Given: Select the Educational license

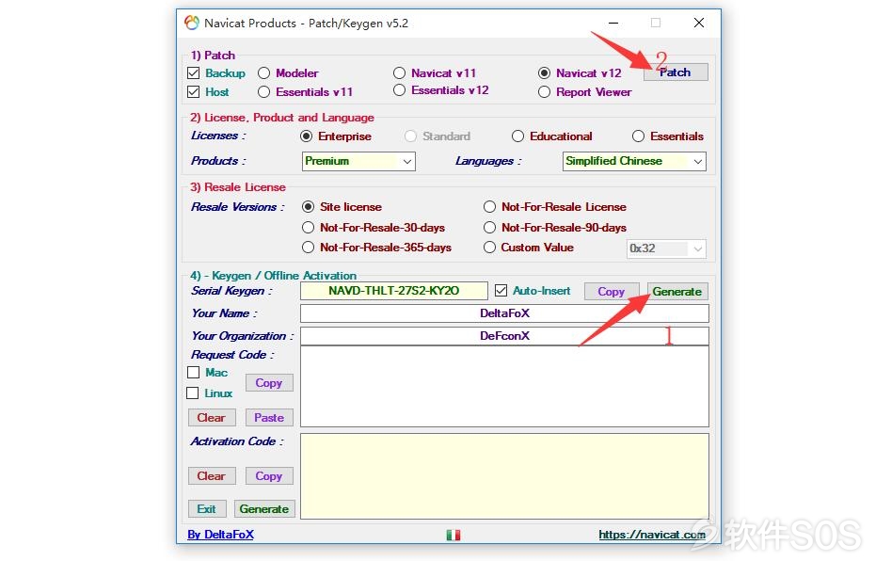Looking at the screenshot, I should [x=517, y=136].
